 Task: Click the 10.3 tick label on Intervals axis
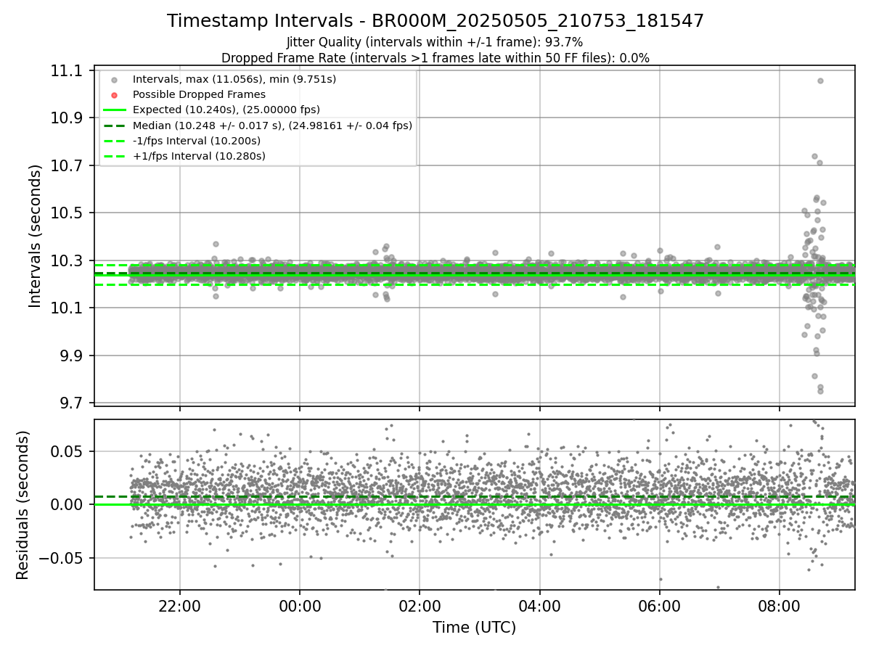click(x=67, y=261)
